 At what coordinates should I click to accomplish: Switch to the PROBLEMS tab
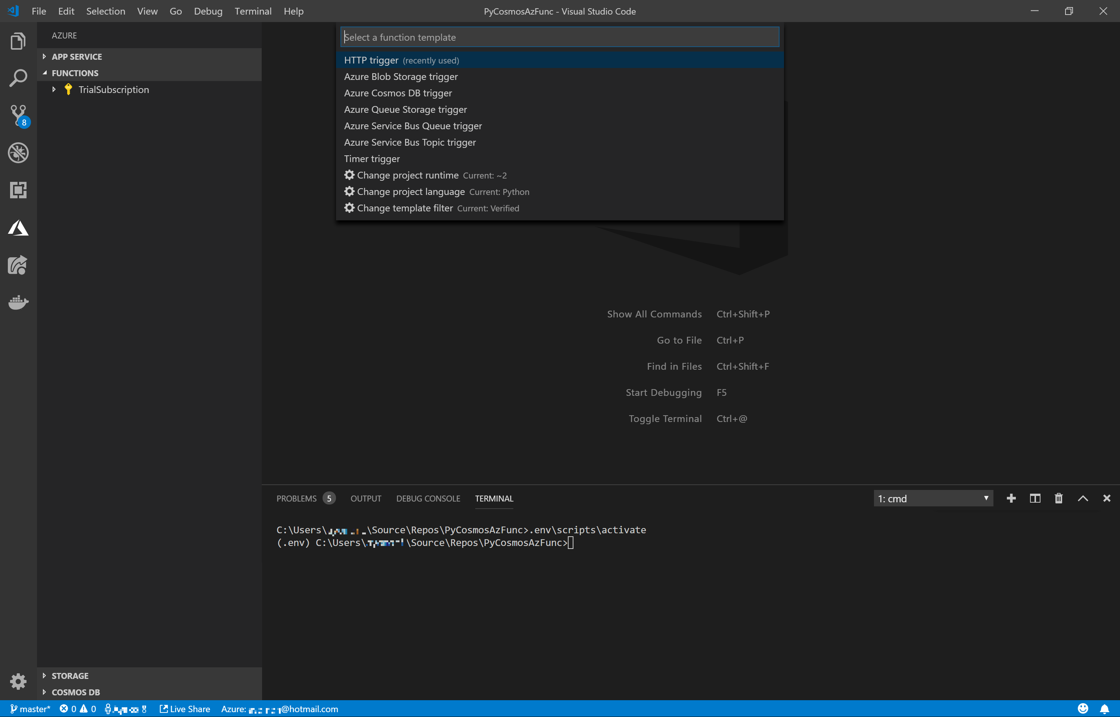(x=296, y=499)
